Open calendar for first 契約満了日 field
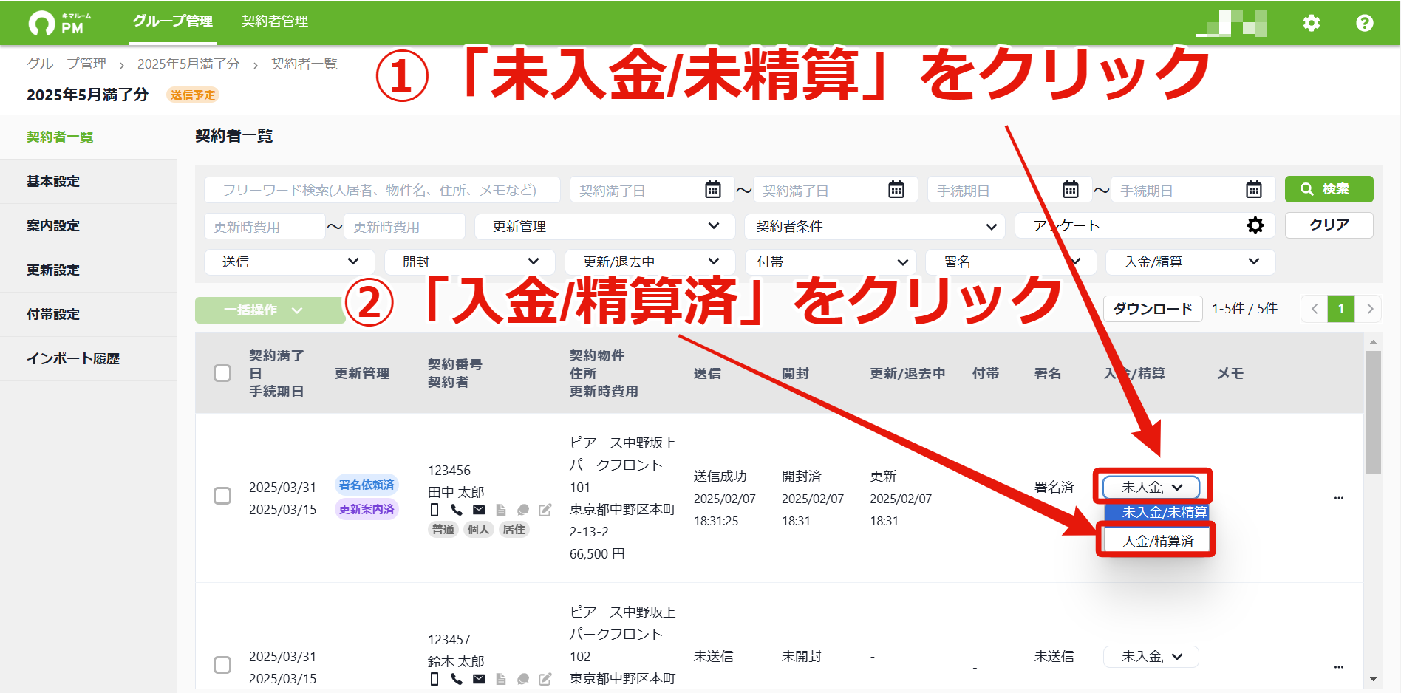 [x=712, y=190]
